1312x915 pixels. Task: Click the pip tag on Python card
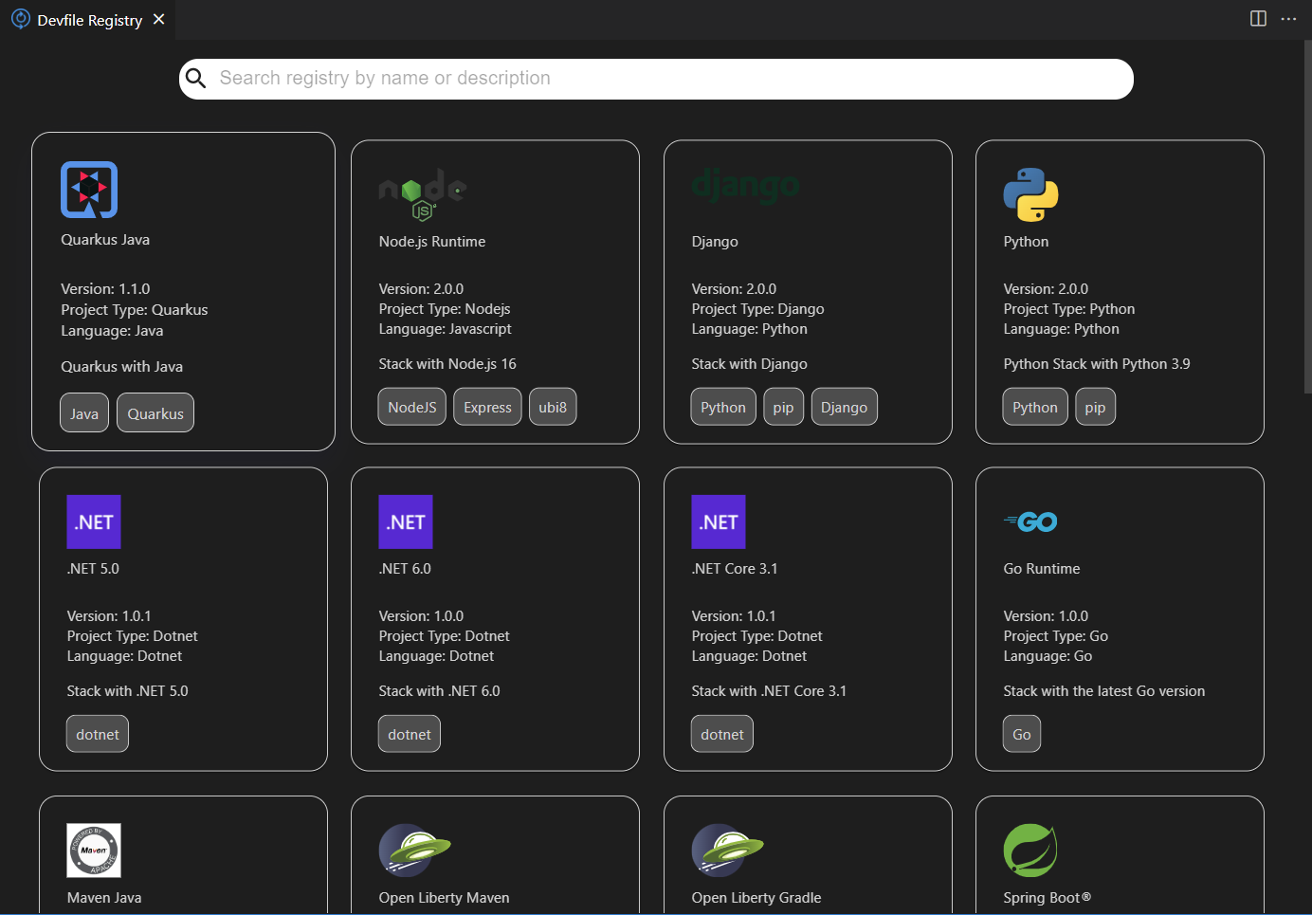[x=1095, y=407]
